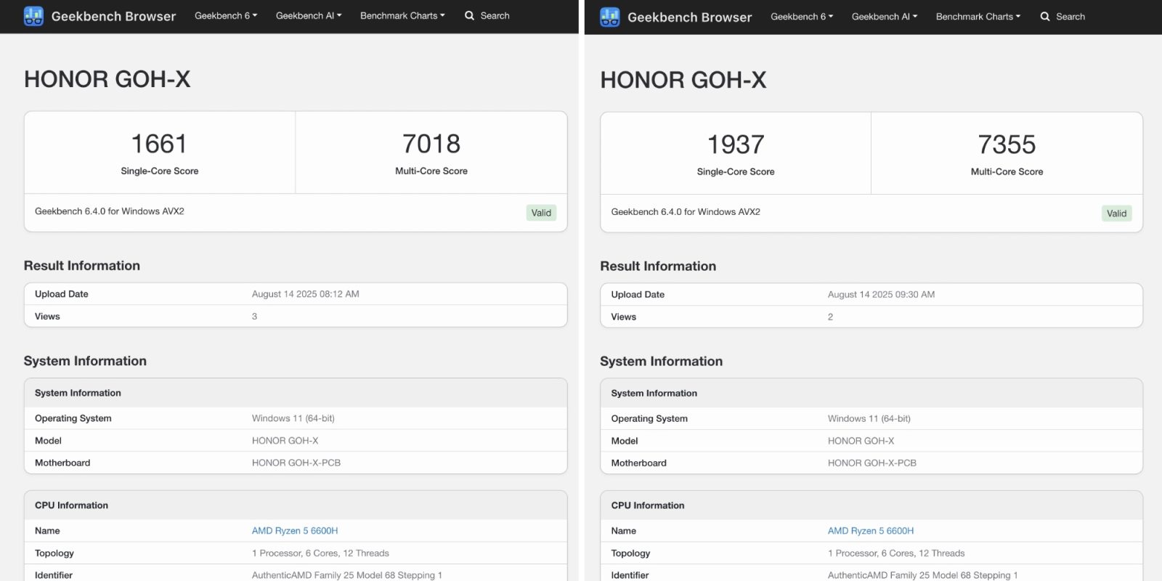This screenshot has width=1162, height=581.
Task: Expand the Geekbench AI menu in the right pane
Action: (885, 16)
